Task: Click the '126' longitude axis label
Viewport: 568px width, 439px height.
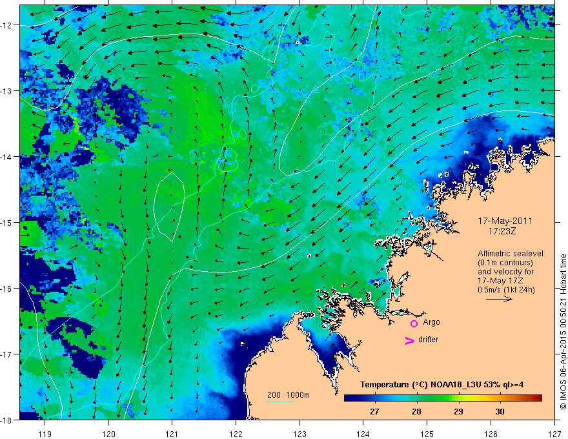Action: click(x=491, y=434)
